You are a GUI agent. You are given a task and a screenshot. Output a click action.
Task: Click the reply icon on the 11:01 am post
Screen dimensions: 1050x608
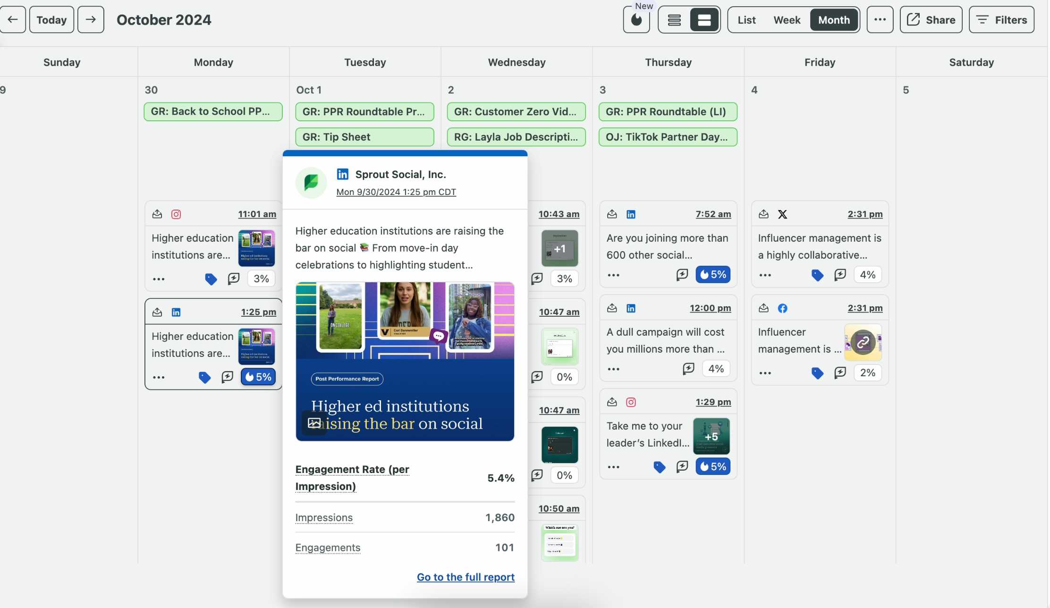point(234,279)
